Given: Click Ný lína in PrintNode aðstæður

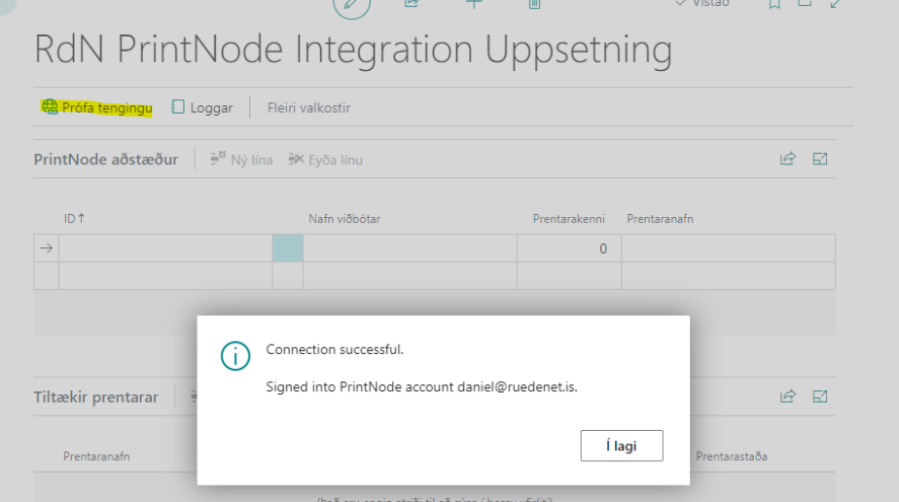Looking at the screenshot, I should coord(241,160).
